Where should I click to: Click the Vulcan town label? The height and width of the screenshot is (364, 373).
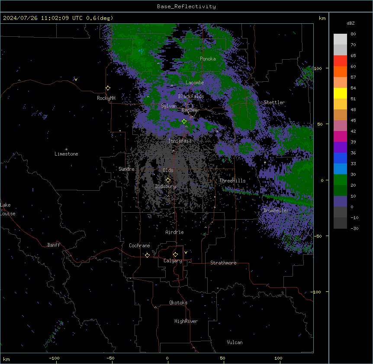[x=235, y=342]
